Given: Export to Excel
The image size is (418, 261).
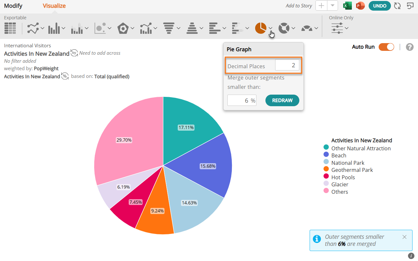Looking at the screenshot, I should [347, 6].
